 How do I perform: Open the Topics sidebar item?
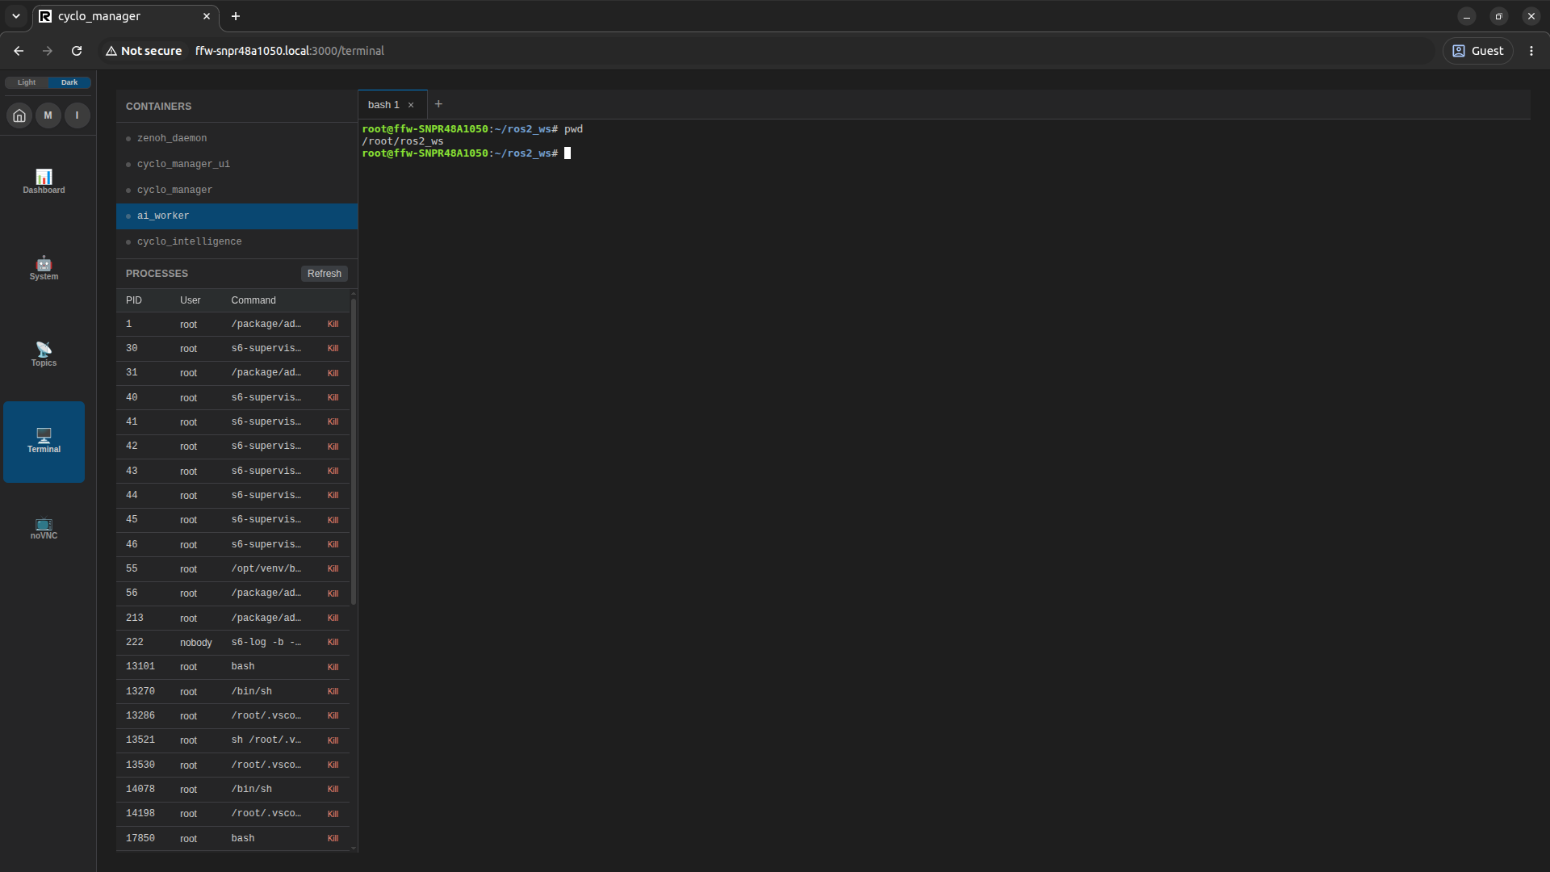tap(44, 354)
